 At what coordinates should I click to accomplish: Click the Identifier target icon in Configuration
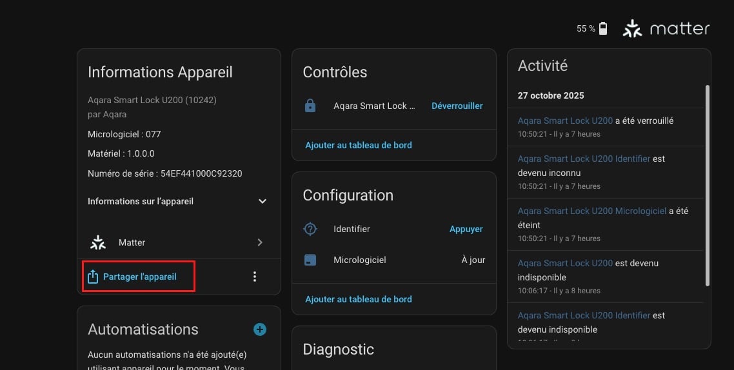[310, 229]
